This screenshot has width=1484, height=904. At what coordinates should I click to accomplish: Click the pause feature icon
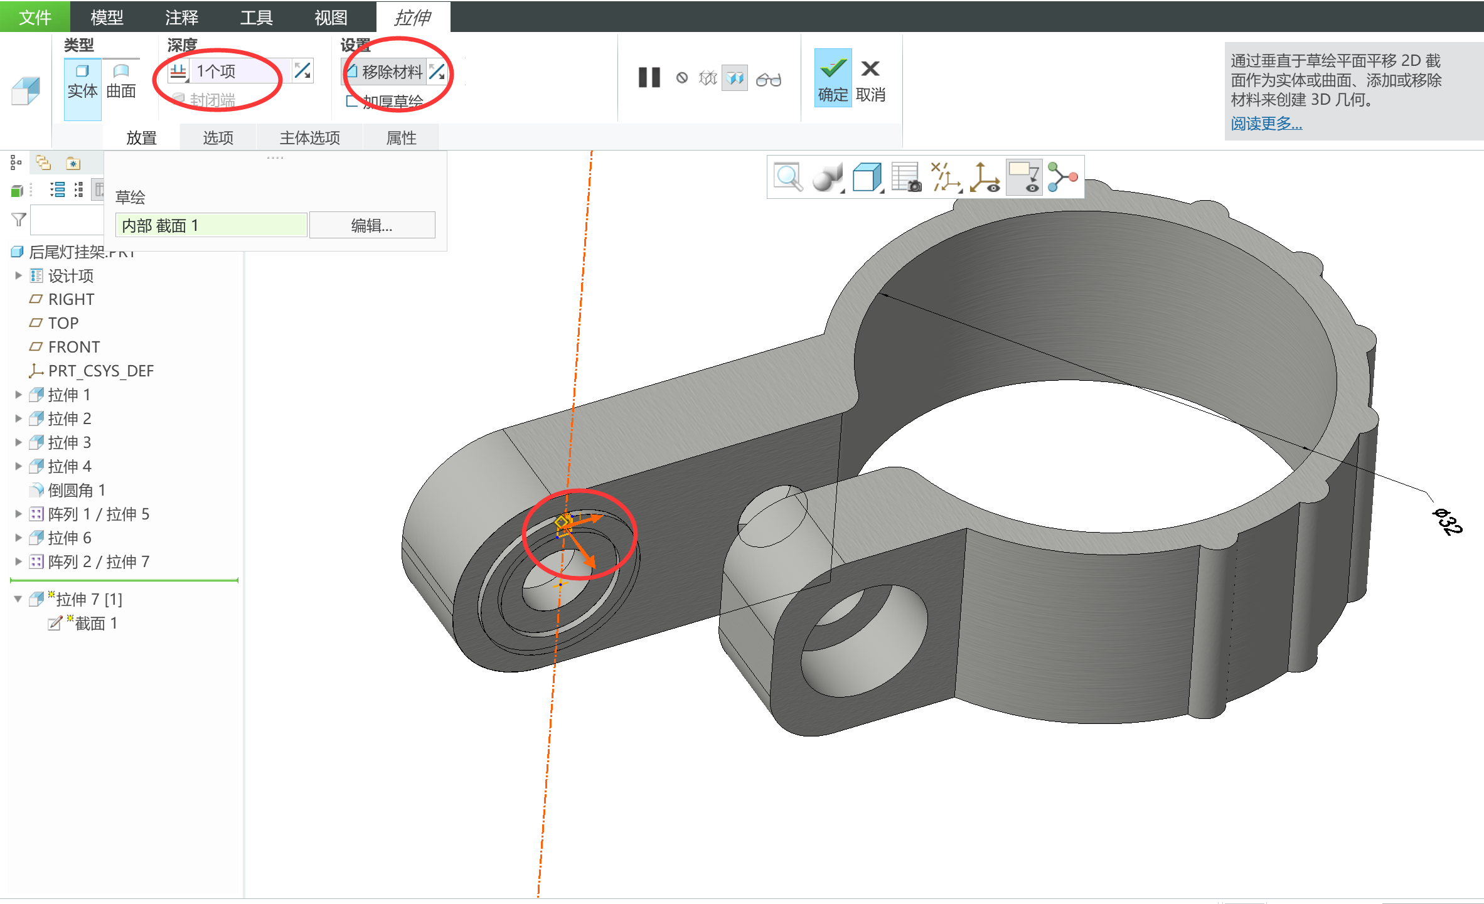pyautogui.click(x=649, y=78)
